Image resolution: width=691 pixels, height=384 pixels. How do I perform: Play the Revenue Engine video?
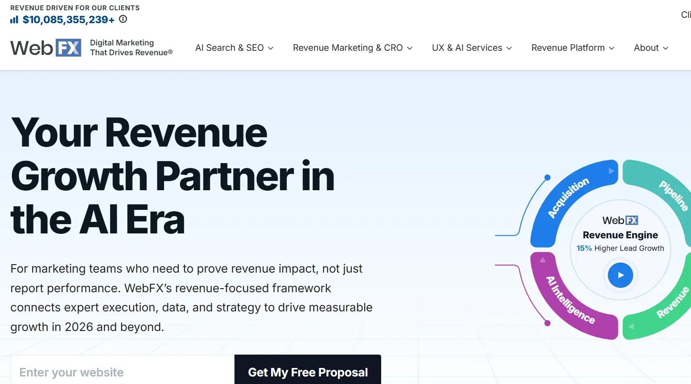[620, 275]
